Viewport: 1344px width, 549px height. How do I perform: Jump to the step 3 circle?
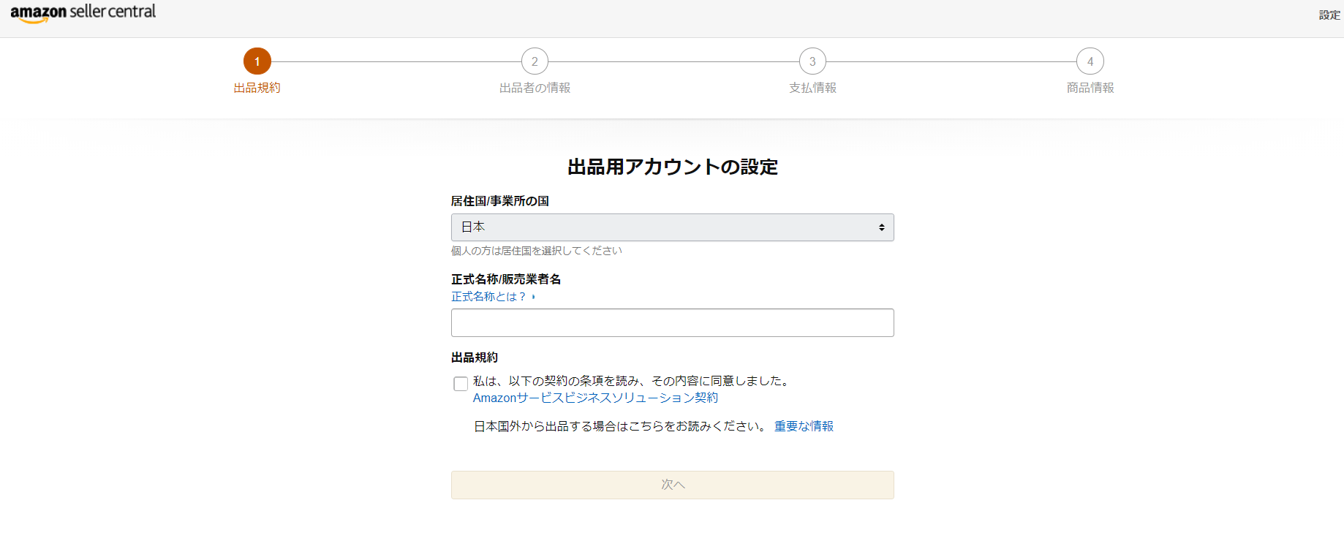pyautogui.click(x=812, y=61)
